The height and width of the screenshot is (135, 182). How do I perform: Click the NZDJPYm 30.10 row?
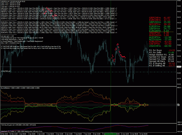[160, 24]
